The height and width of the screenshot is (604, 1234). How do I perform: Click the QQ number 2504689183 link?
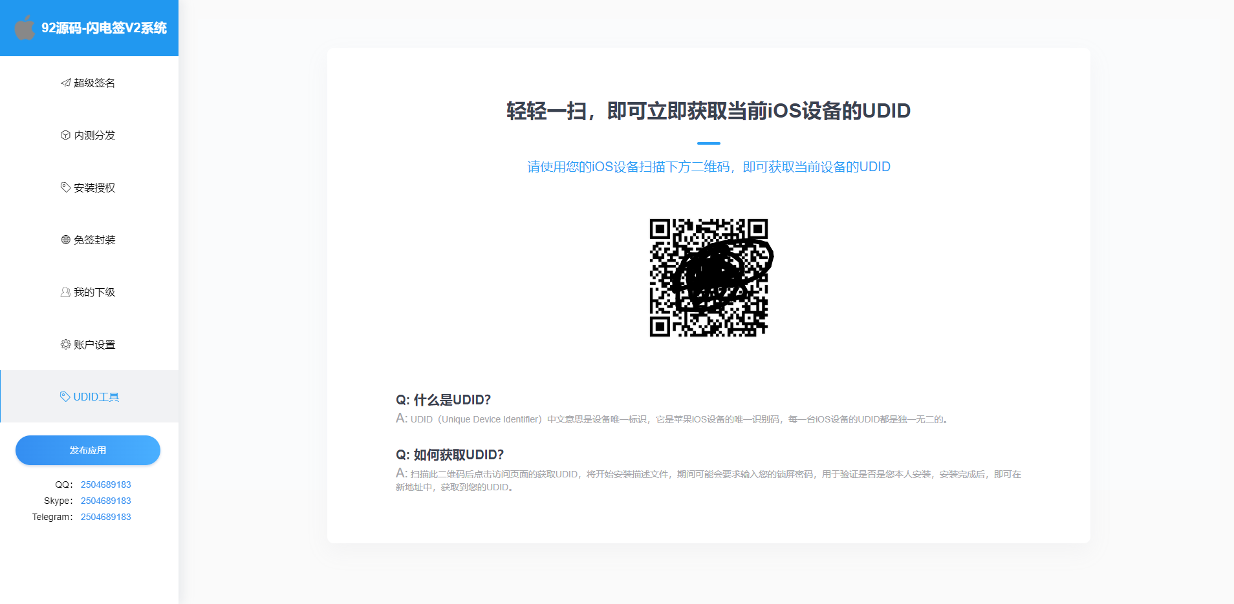[x=106, y=484]
